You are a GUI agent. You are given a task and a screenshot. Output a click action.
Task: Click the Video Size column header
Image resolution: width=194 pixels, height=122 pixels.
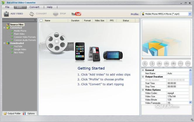point(99,20)
